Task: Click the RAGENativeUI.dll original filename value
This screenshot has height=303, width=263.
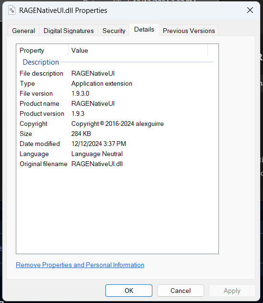Action: (97, 164)
